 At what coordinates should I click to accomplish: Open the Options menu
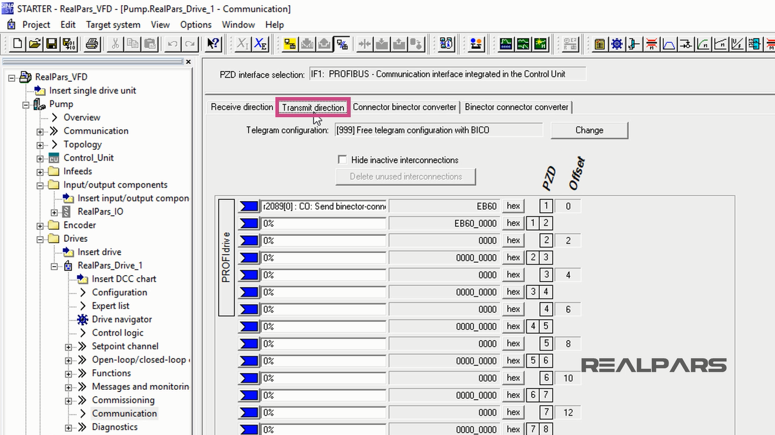(x=196, y=25)
